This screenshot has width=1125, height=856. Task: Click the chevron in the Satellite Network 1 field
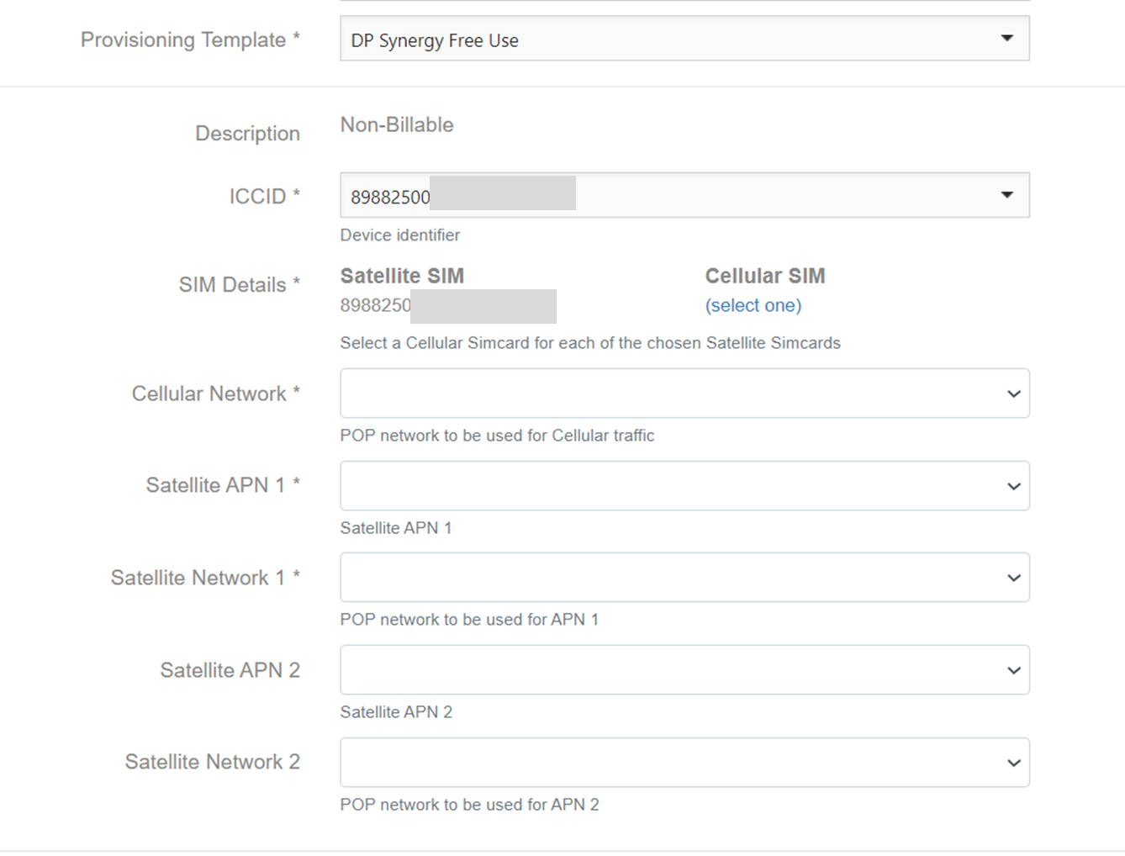tap(1013, 579)
